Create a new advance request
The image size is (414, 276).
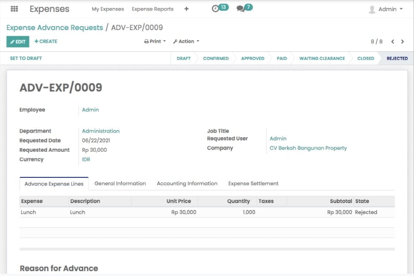click(46, 42)
